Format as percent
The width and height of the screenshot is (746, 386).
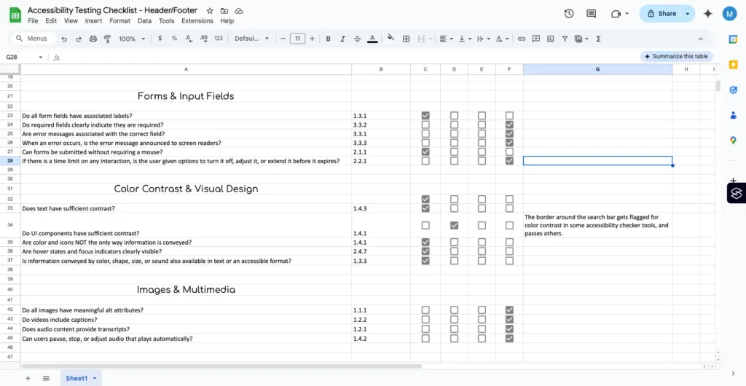(x=175, y=39)
